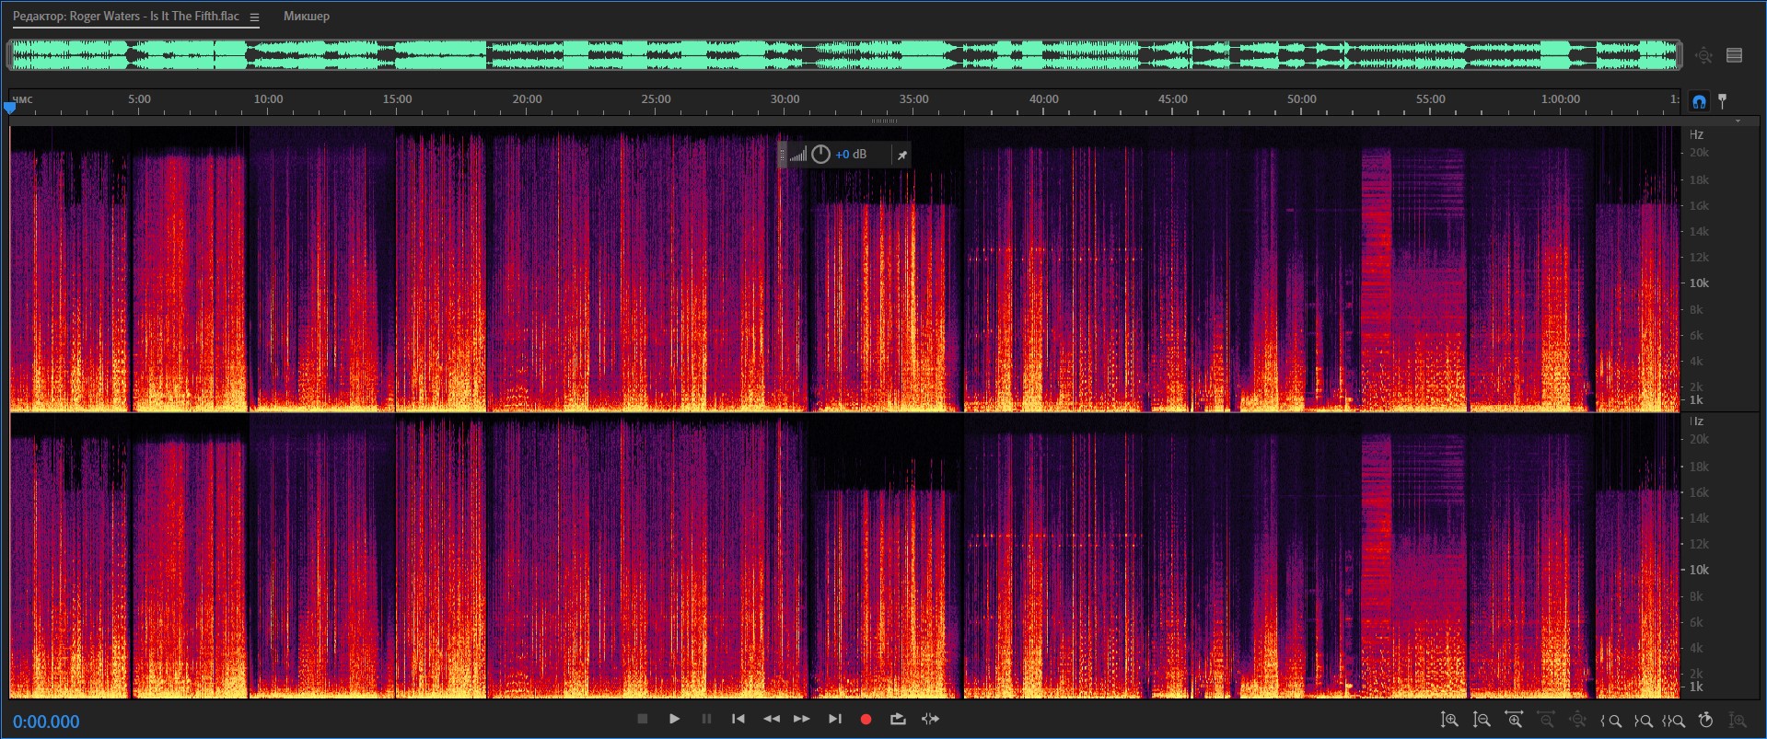Start recording with the red Record button
Screen dimensions: 1767x739
(x=866, y=720)
